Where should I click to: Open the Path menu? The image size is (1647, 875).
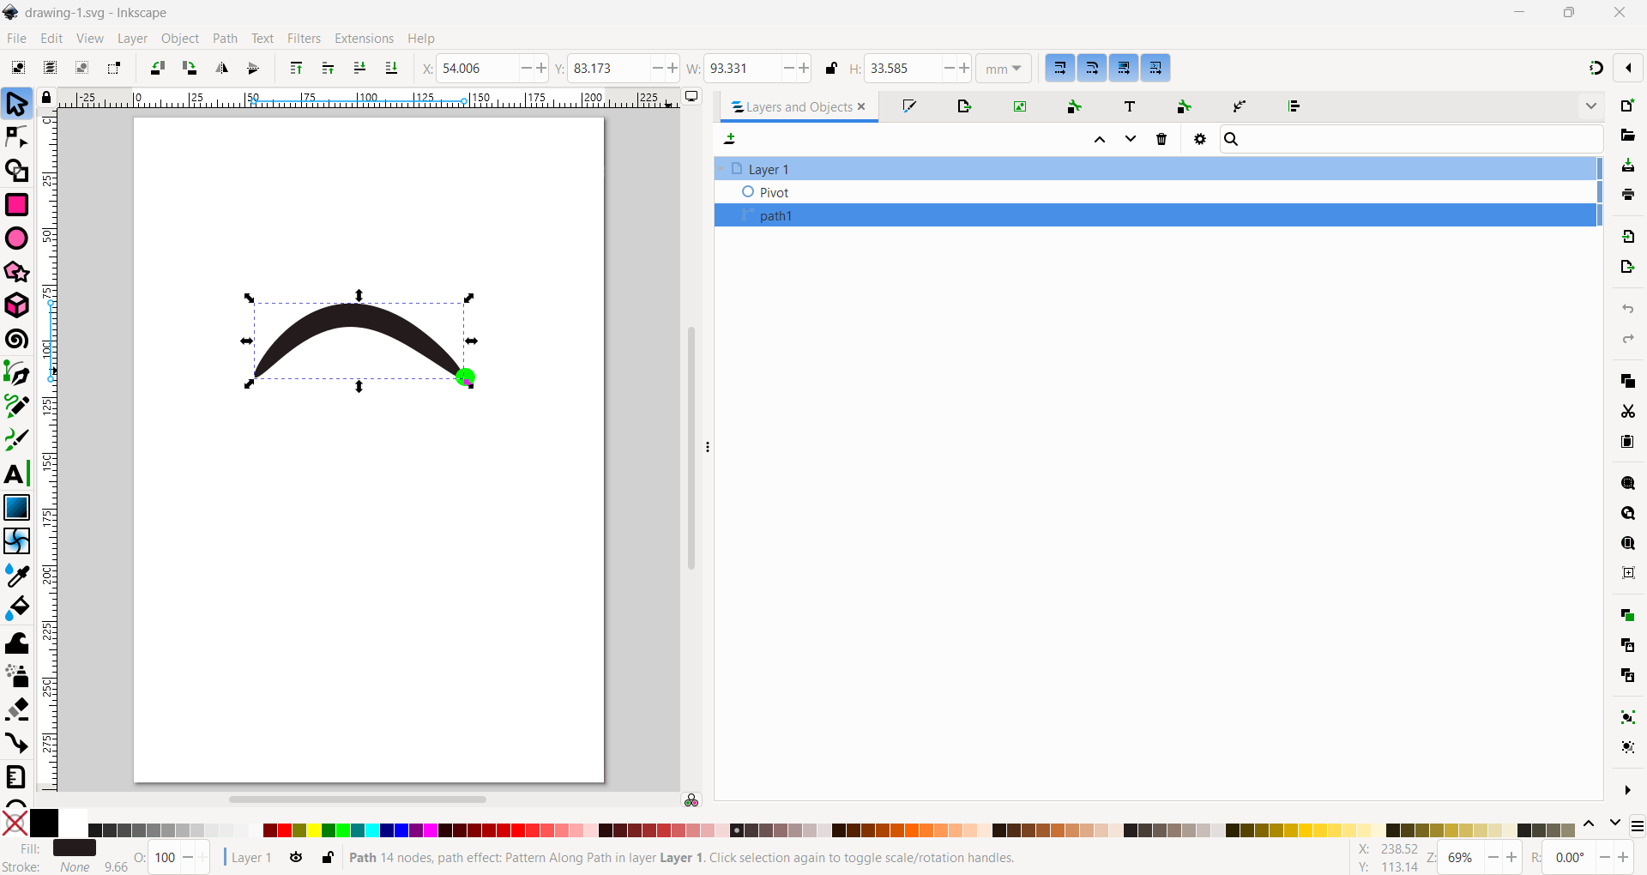coord(225,39)
